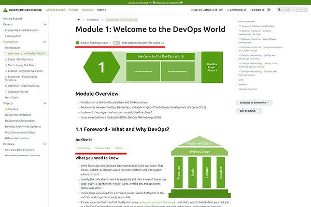Collapse the Projects sidebar section chevron
311x207 pixels.
tap(45, 103)
